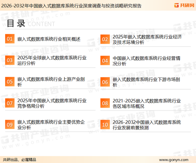Click the orange 05 number badge
Image resolution: width=196 pixels, height=163 pixels.
[10, 81]
